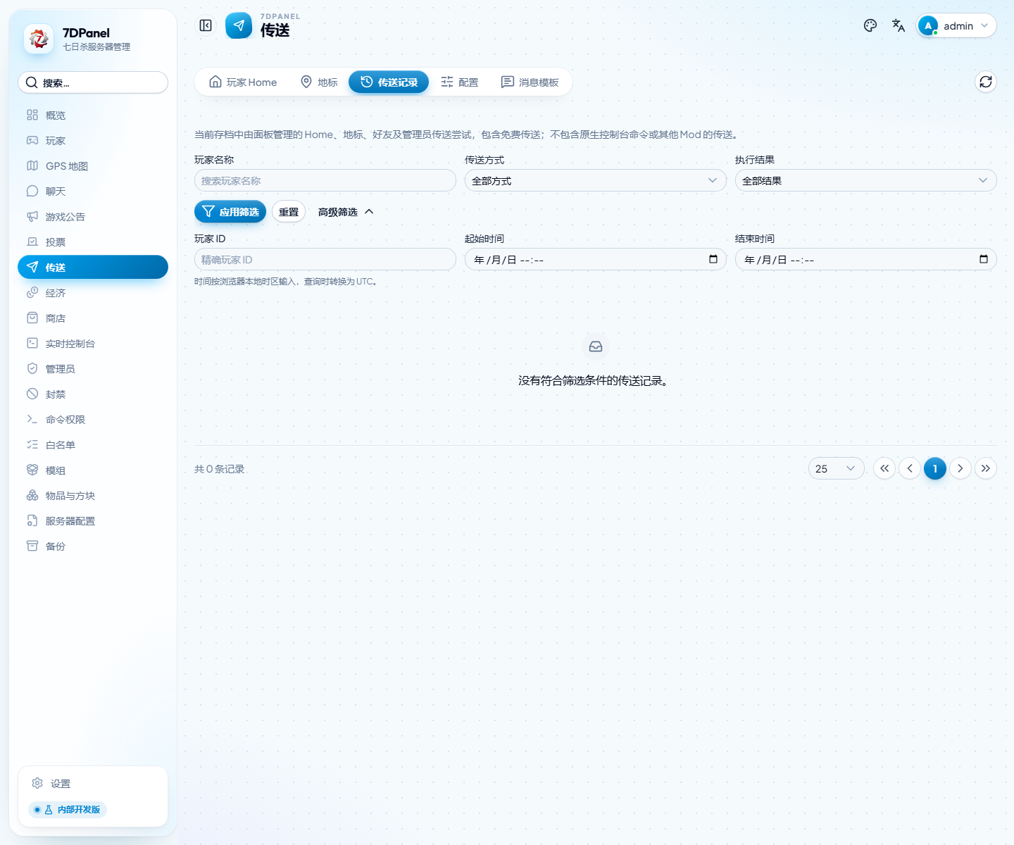The height and width of the screenshot is (845, 1014).
Task: Jump to the last page of records
Action: (x=986, y=468)
